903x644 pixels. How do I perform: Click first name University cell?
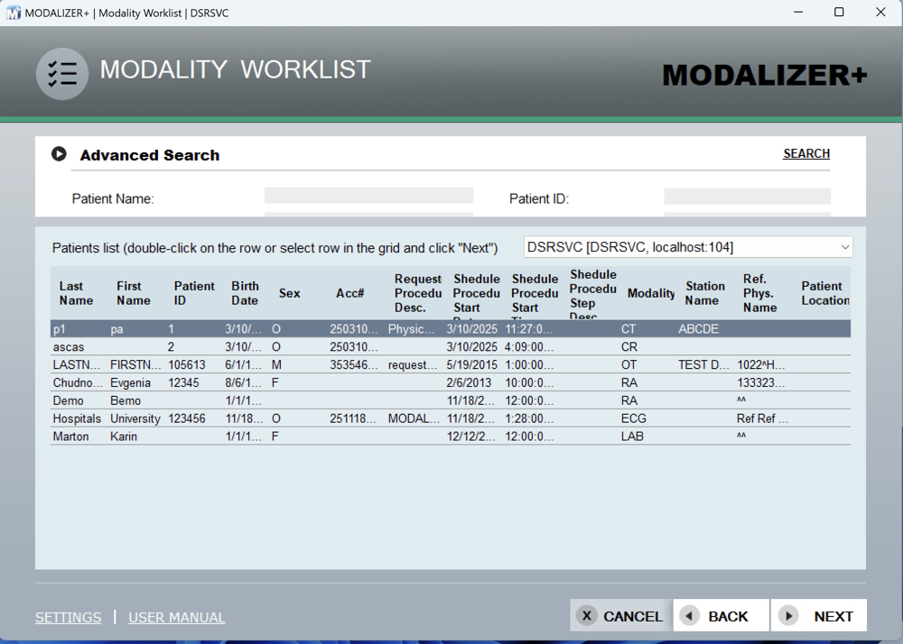[135, 418]
